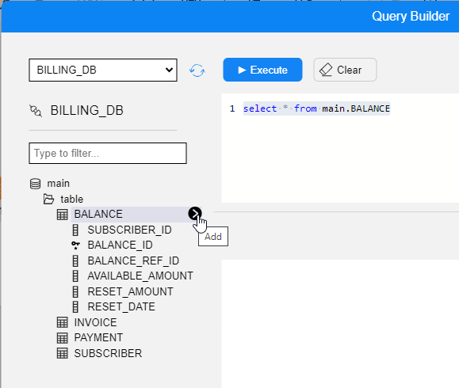
Task: Select the PAYMENT table
Action: pos(98,337)
